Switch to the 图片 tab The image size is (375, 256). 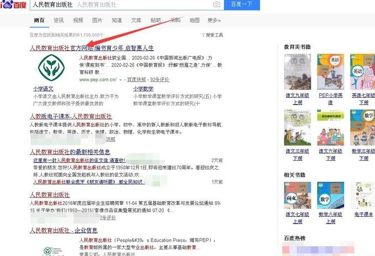(x=98, y=20)
